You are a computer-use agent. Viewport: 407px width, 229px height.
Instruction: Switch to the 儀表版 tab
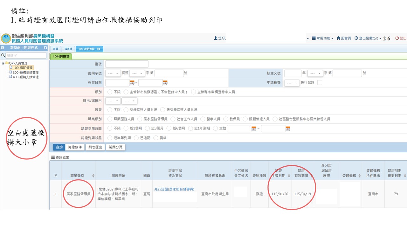[x=68, y=49]
